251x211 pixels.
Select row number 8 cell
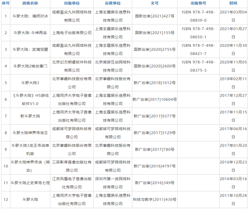(x=6, y=133)
